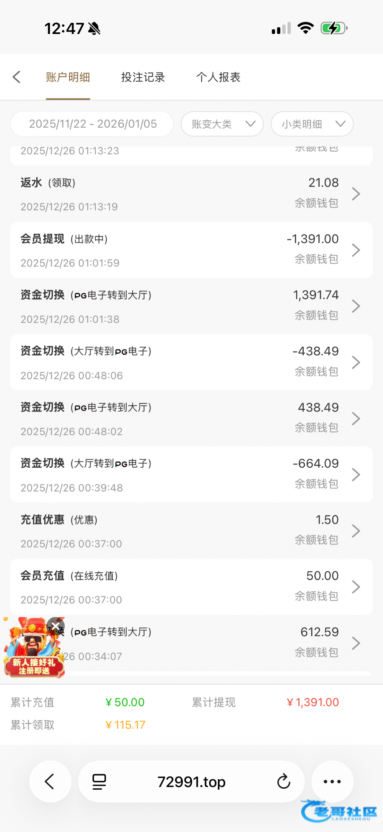
Task: Tap the back arrow beside 账户明细
Action: point(17,77)
